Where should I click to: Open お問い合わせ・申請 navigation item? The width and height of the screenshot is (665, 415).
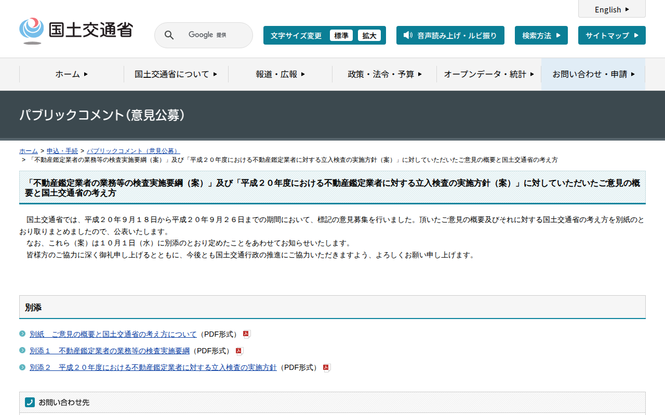point(593,74)
